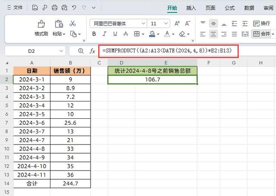Select the 合计 total label cell
This screenshot has width=276, height=196.
tap(32, 183)
